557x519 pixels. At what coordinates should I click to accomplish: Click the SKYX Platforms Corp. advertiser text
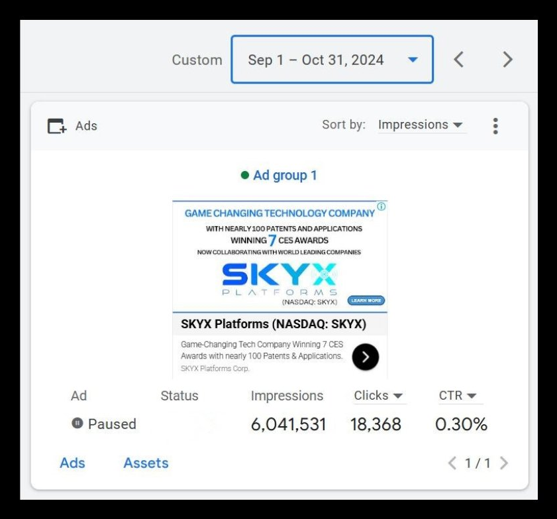(x=215, y=369)
